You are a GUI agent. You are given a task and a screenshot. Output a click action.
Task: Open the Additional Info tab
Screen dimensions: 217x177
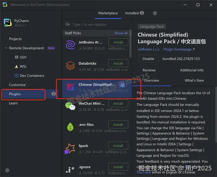click(x=192, y=70)
